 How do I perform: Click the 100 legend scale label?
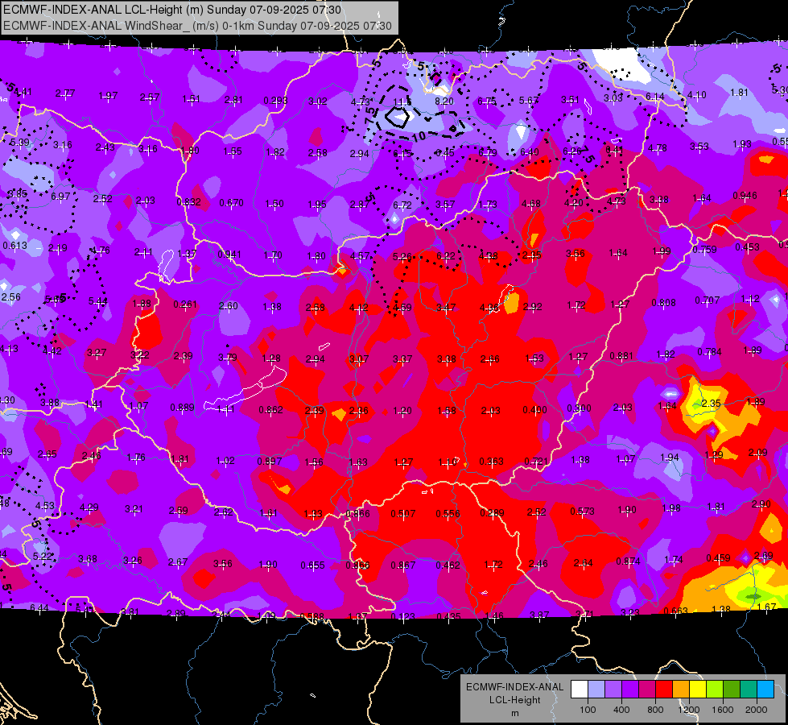[588, 710]
